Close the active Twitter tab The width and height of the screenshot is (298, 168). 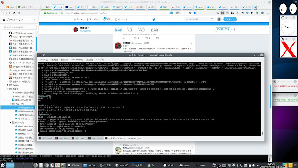tap(61, 7)
